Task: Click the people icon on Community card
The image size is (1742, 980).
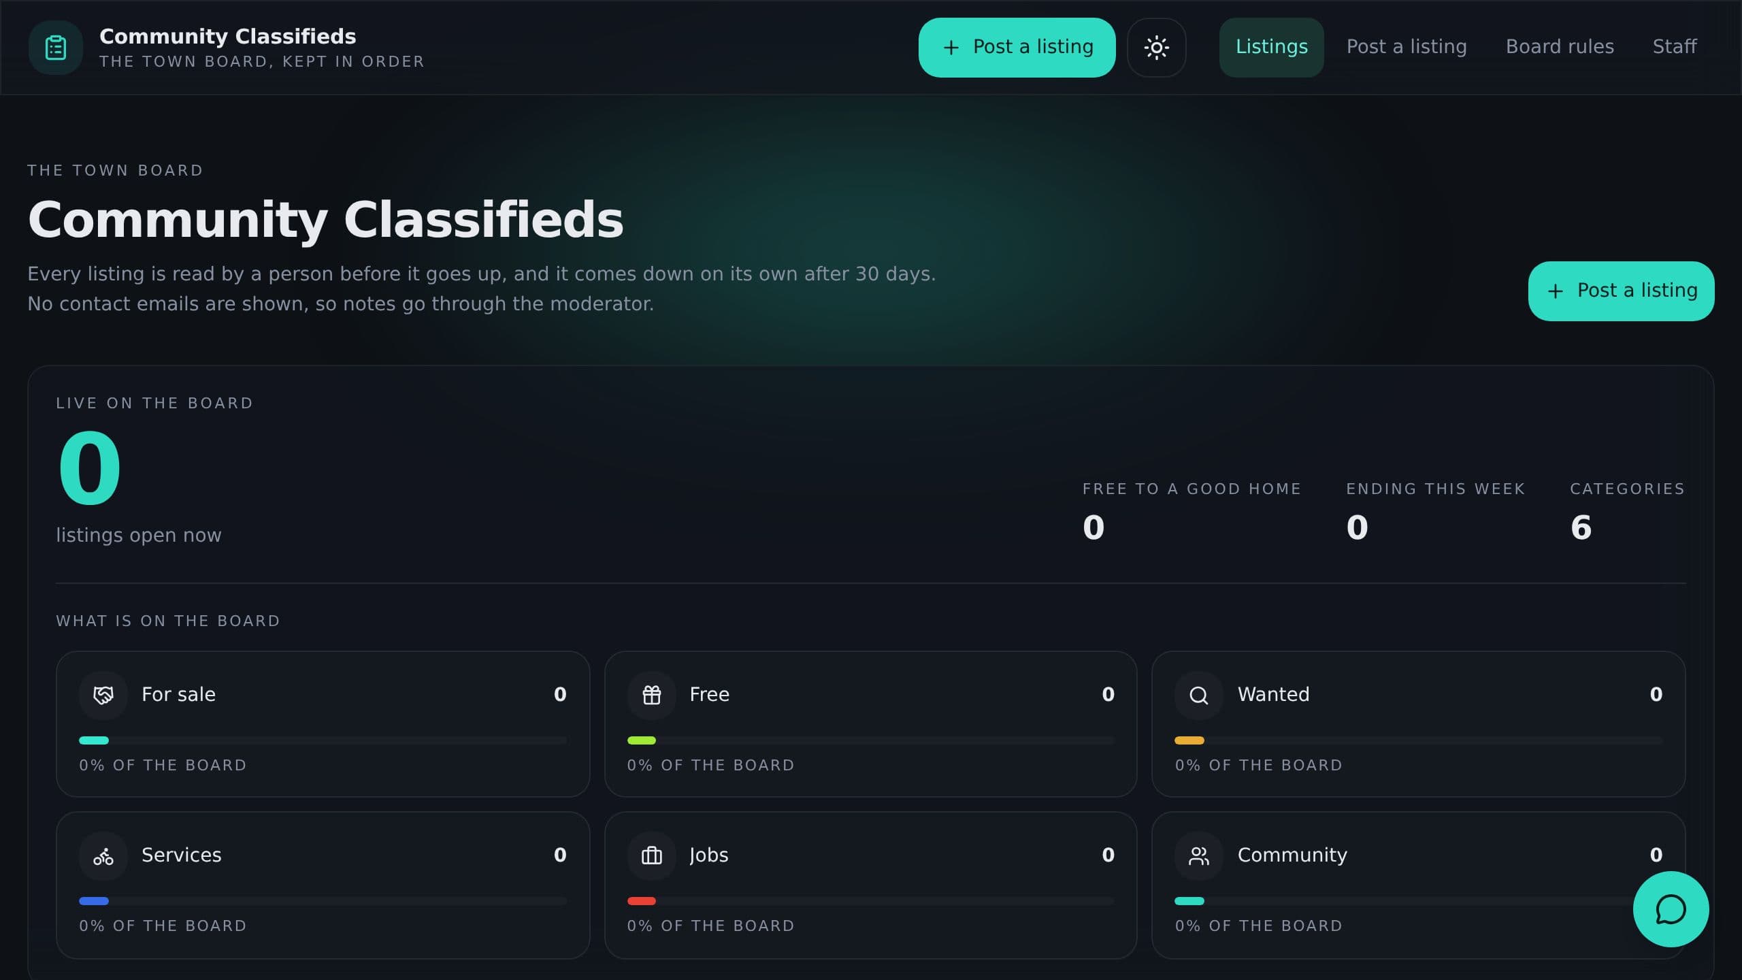Action: tap(1199, 855)
